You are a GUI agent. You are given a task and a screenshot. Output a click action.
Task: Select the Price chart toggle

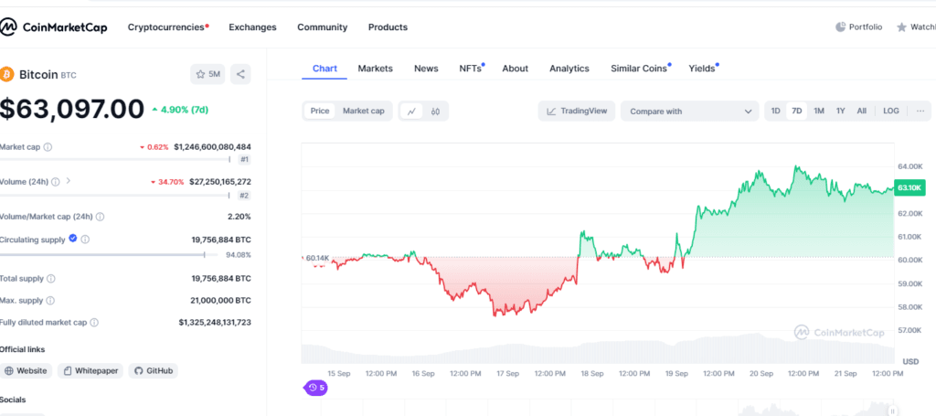tap(319, 111)
